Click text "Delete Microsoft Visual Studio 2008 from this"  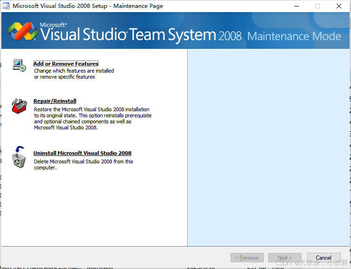pyautogui.click(x=84, y=161)
